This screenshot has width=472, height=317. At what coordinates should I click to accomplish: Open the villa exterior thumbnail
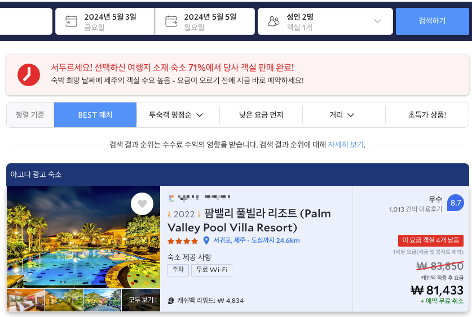64,300
